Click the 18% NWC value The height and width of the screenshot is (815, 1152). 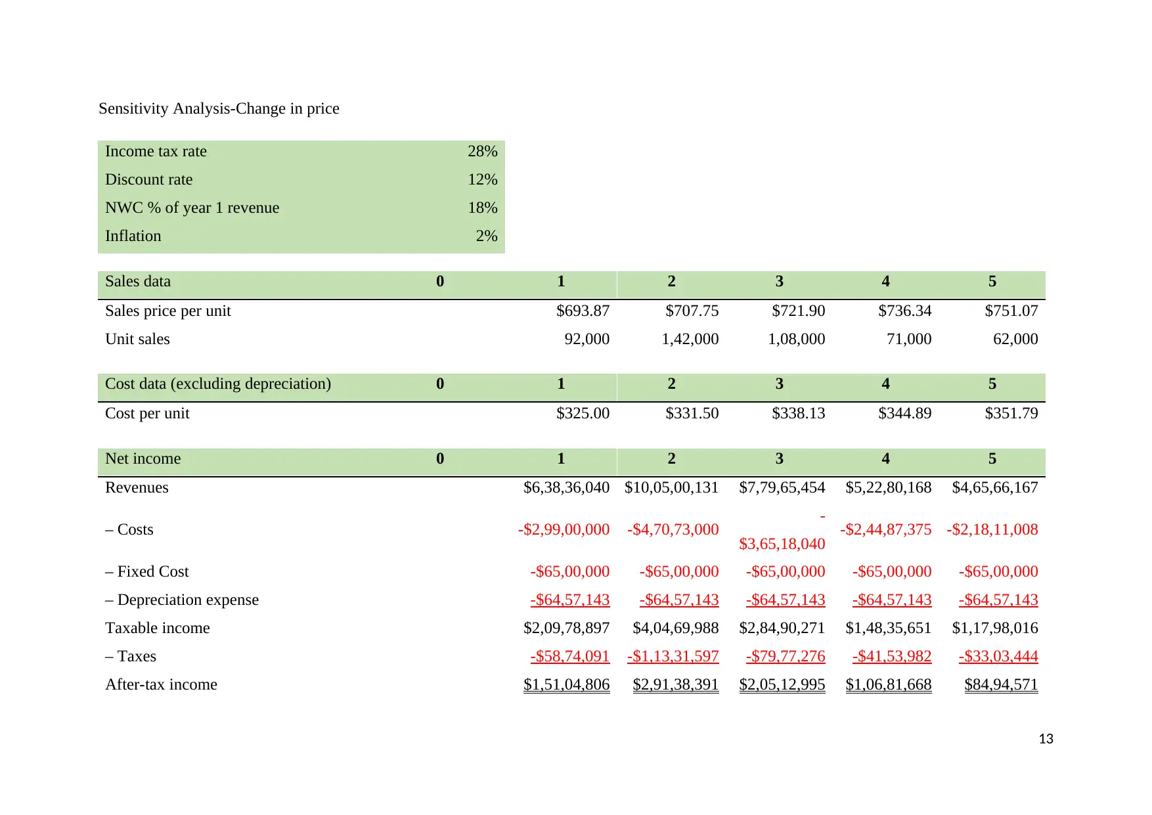482,208
